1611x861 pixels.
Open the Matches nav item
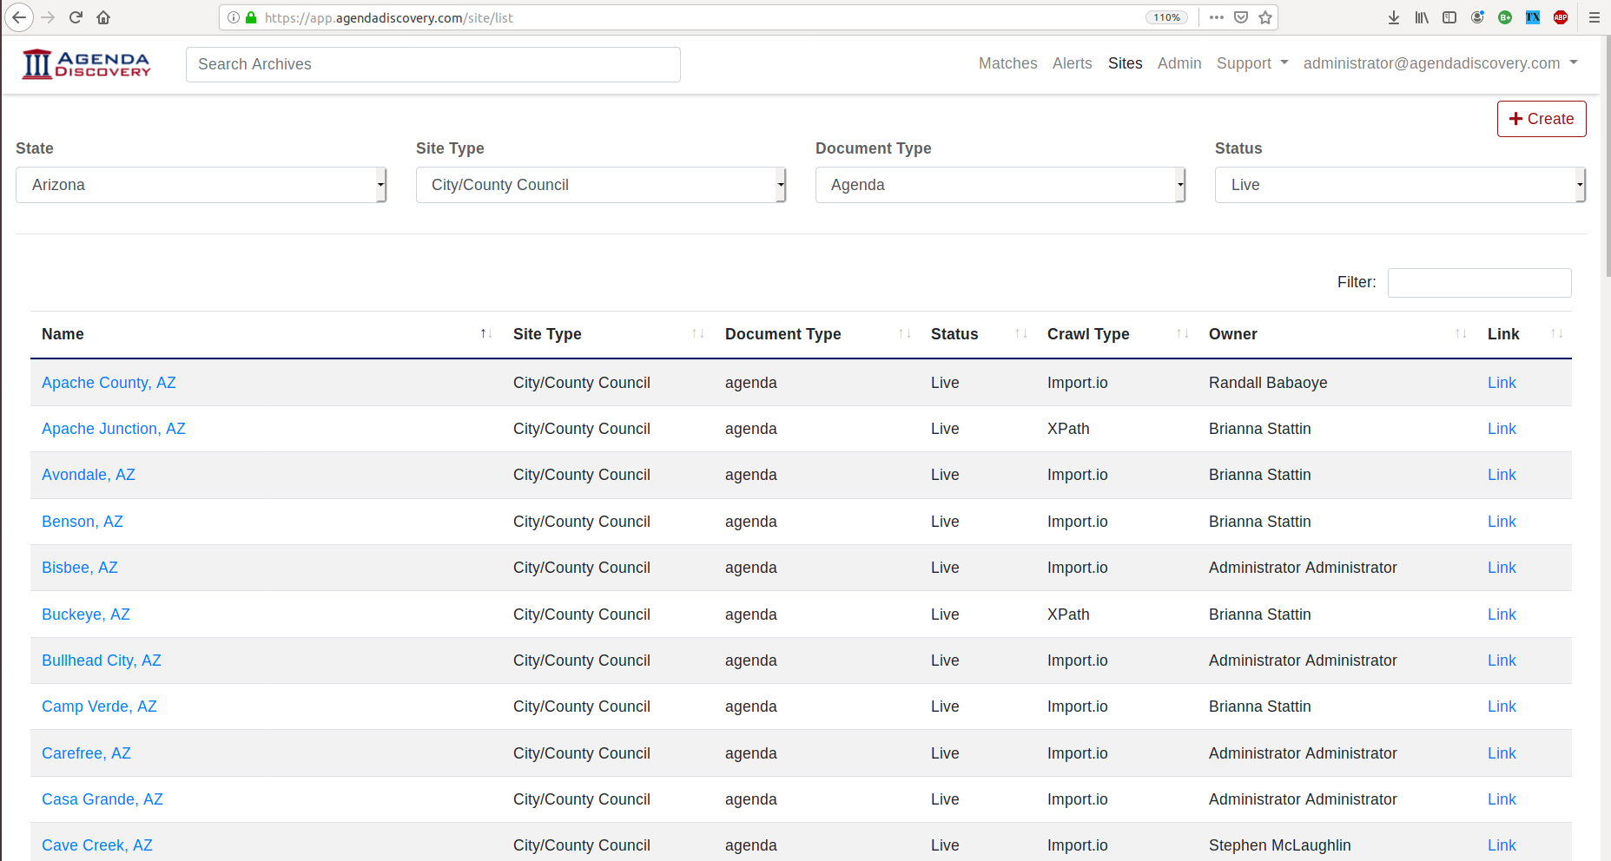tap(1007, 63)
